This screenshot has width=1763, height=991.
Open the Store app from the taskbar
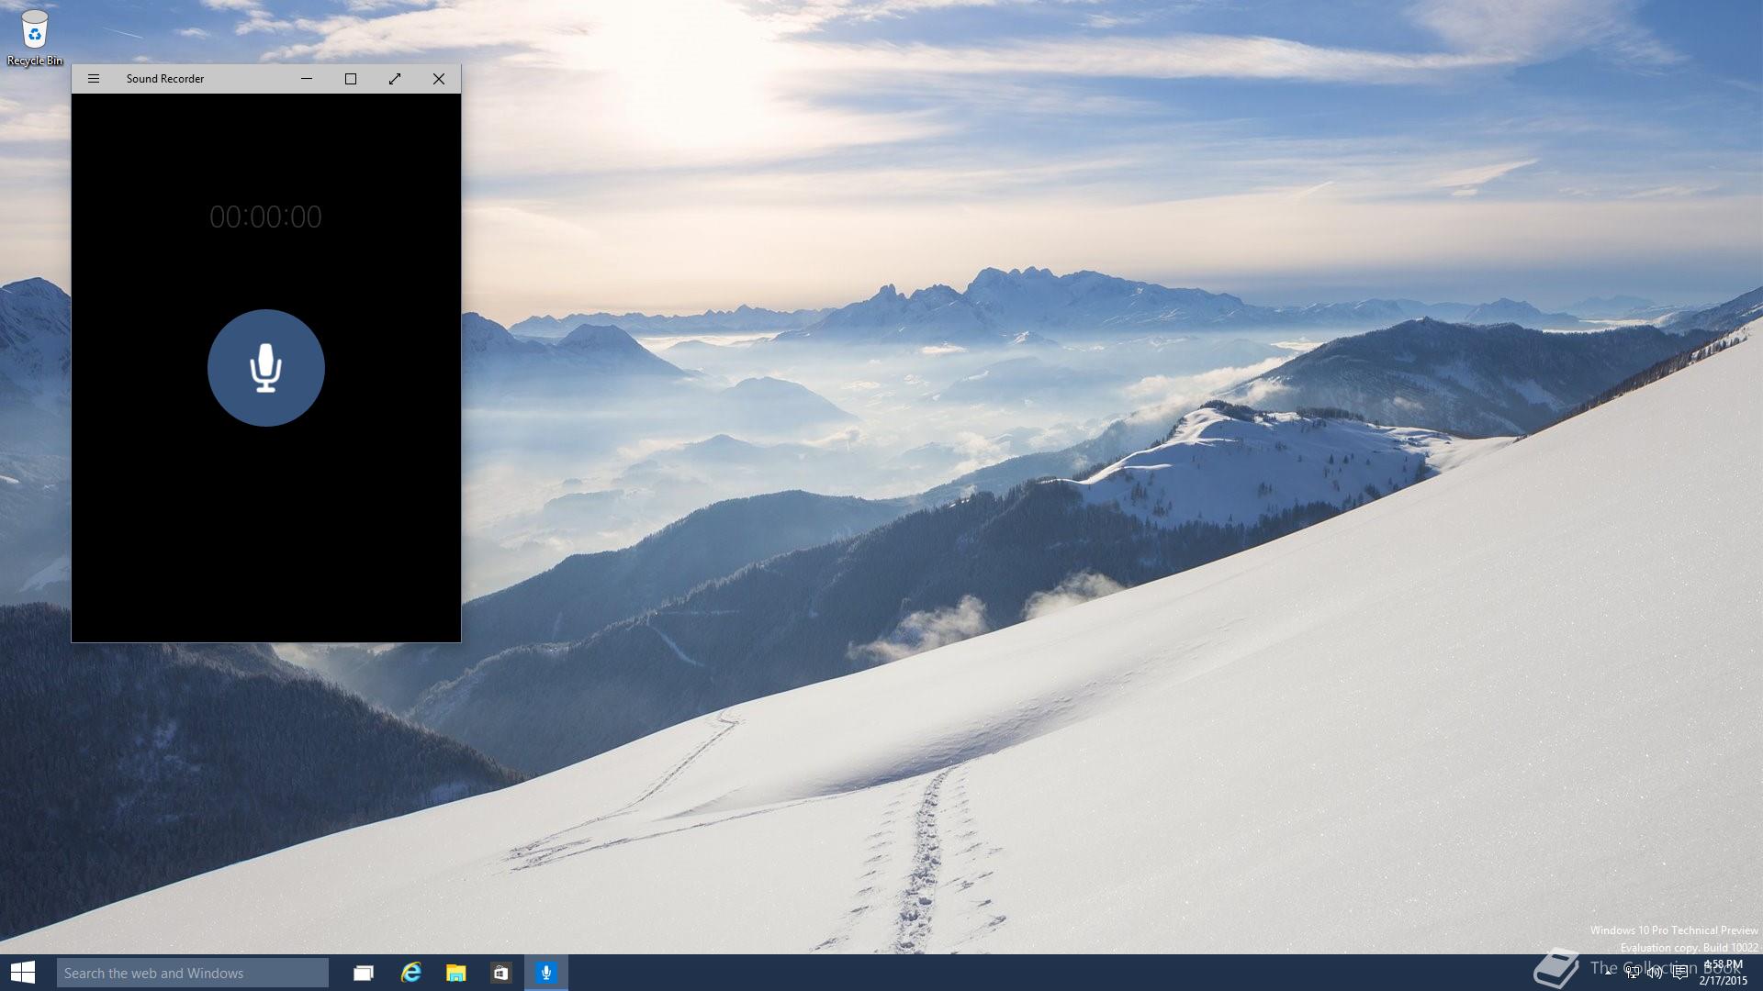(x=500, y=973)
